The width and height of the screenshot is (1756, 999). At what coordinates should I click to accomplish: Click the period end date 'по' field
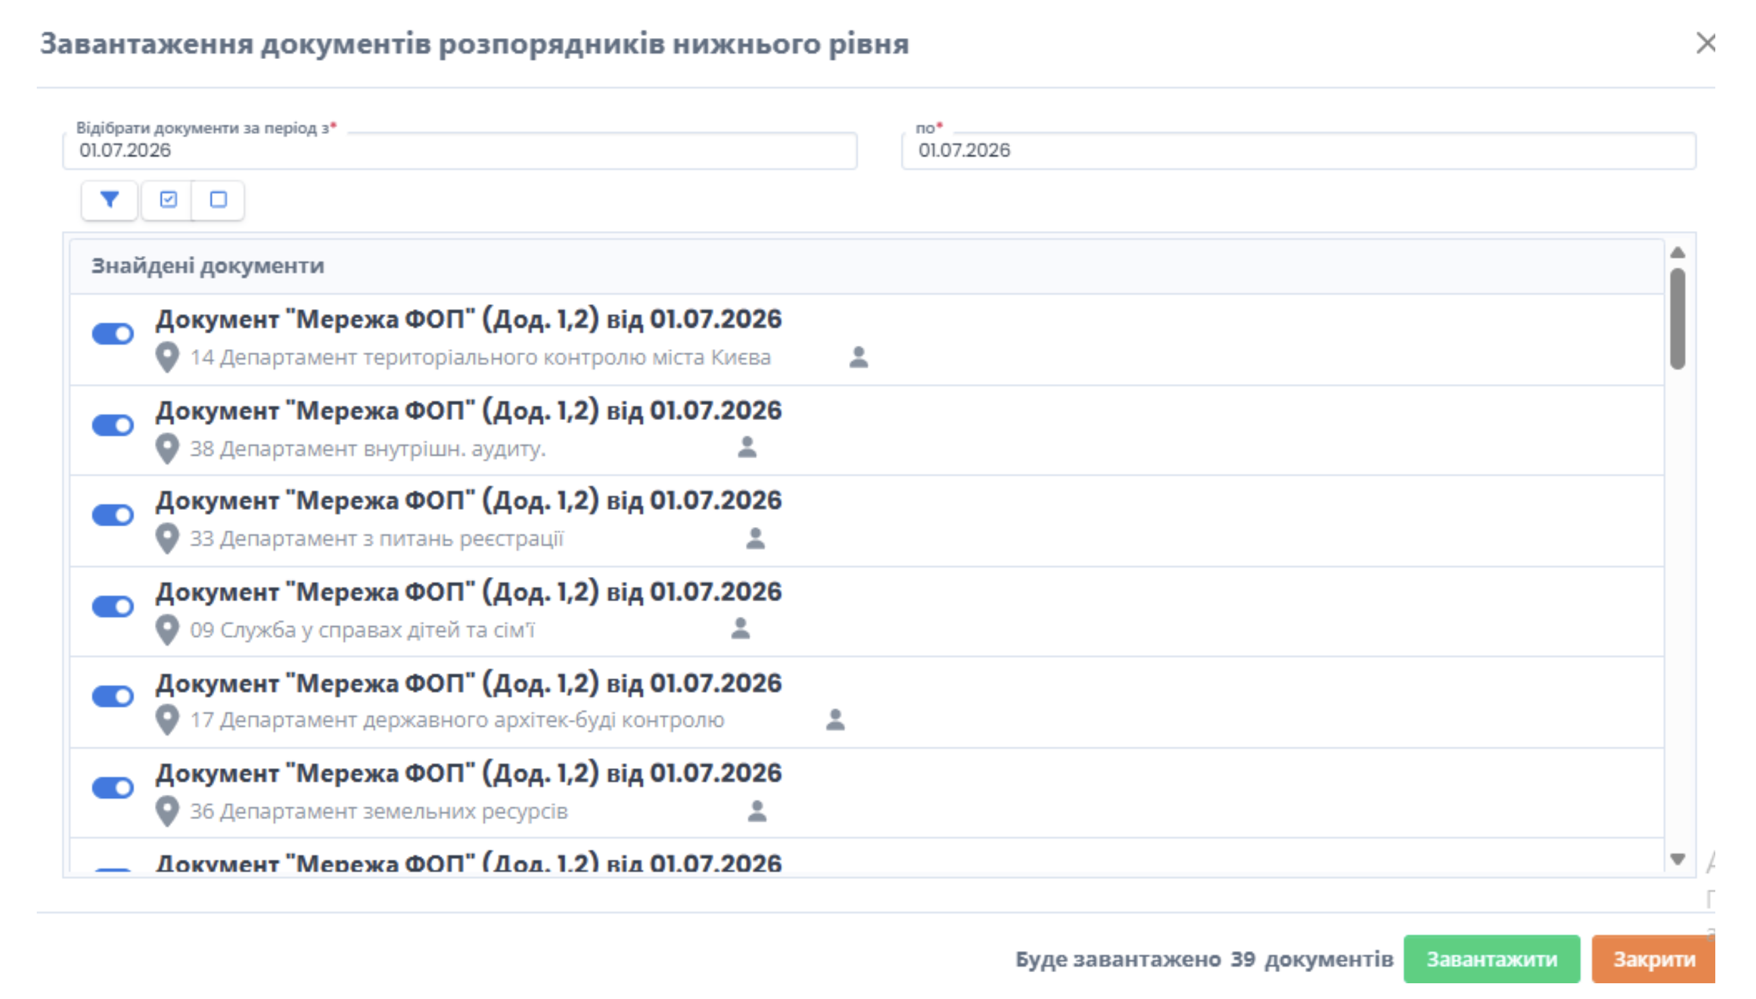coord(1298,150)
